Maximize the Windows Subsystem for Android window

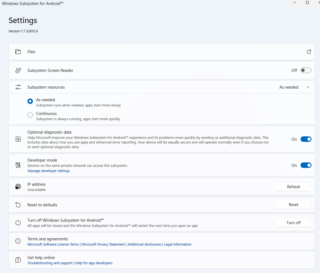coord(307,2)
